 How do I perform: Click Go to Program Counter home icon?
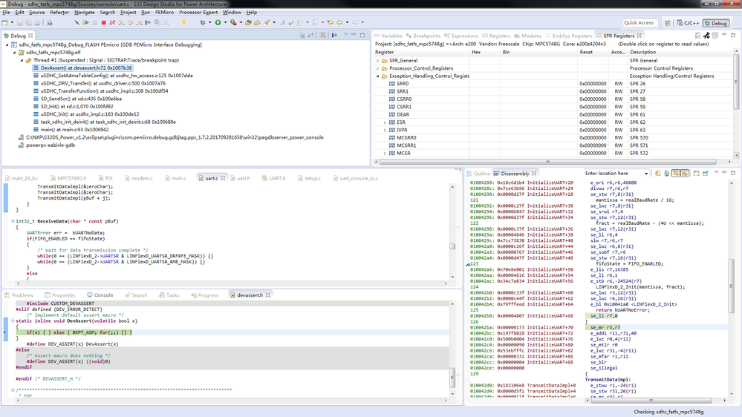pos(667,173)
